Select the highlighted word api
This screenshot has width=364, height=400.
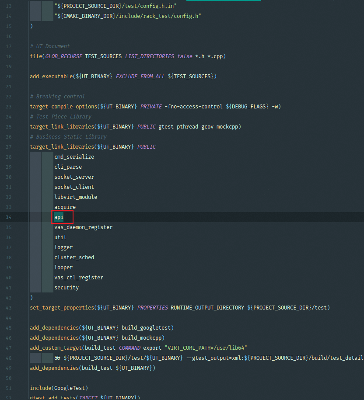[59, 217]
